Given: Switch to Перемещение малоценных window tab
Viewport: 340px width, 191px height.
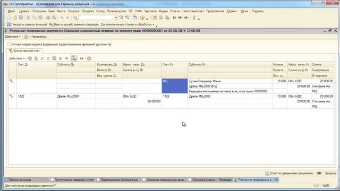Looking at the screenshot, I should pos(118,180).
